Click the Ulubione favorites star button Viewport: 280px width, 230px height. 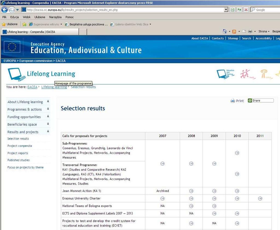click(10, 24)
